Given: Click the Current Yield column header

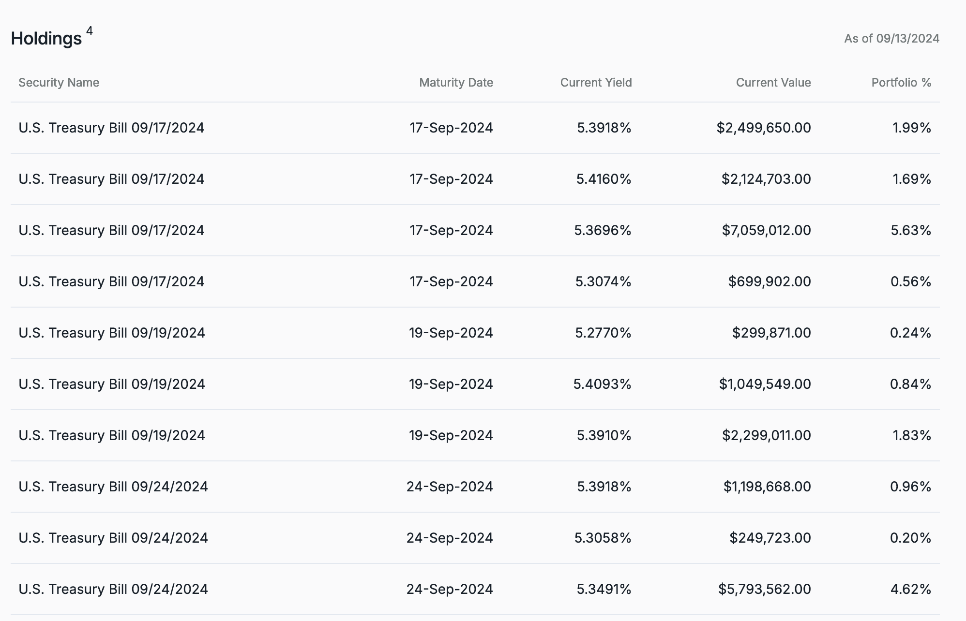Looking at the screenshot, I should pos(596,83).
